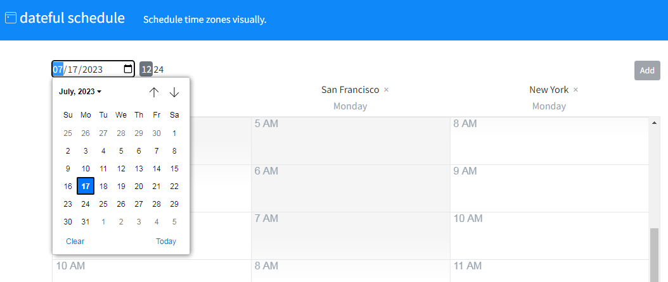Pick July 24 in the calendar
The width and height of the screenshot is (668, 282).
tap(86, 204)
